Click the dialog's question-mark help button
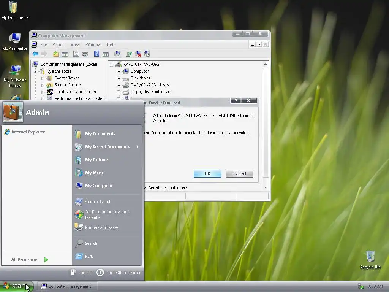The image size is (389, 292). click(236, 100)
